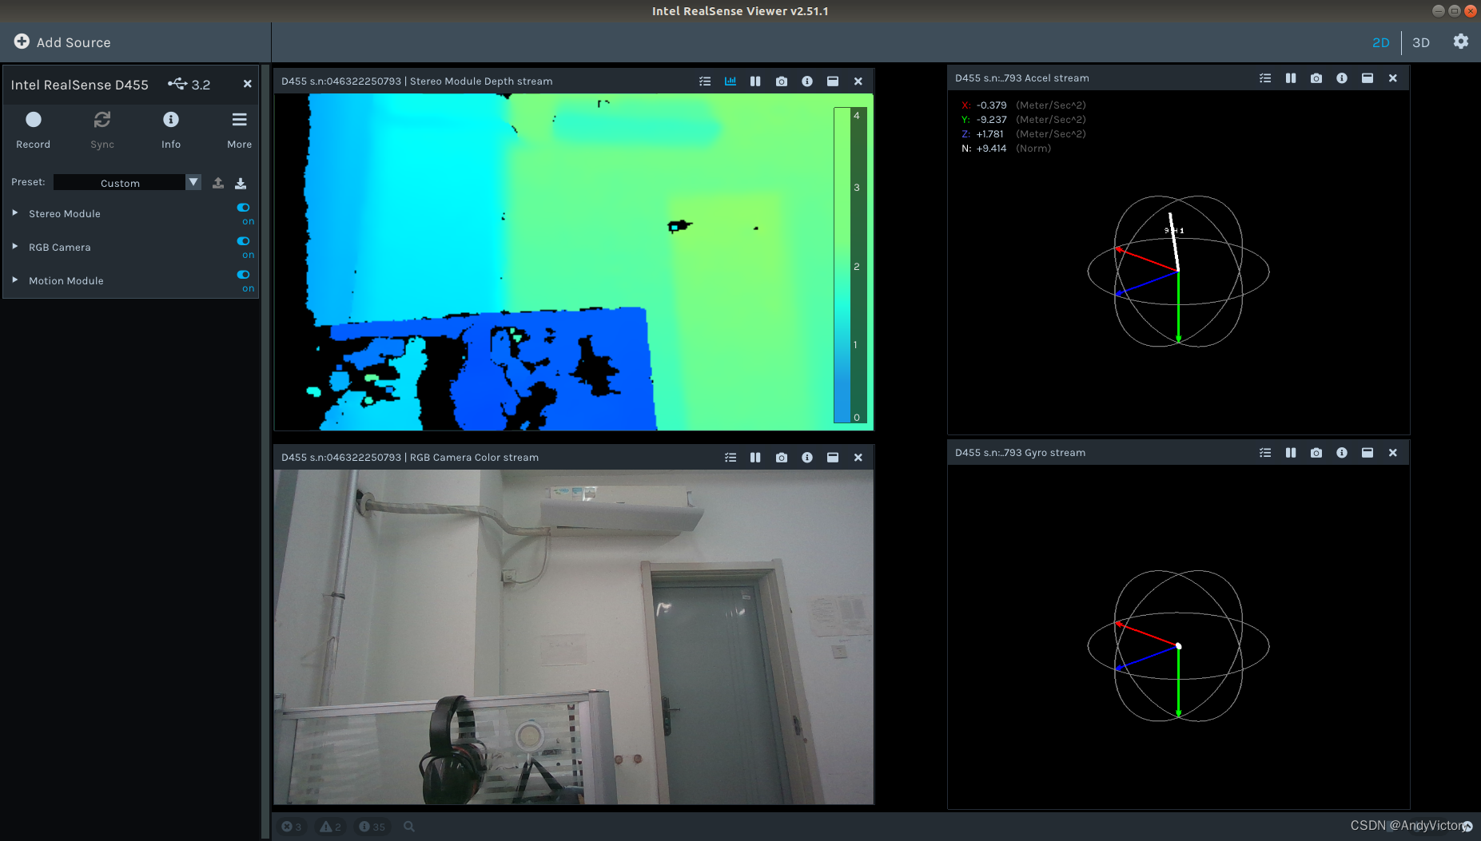This screenshot has width=1481, height=841.
Task: Toggle the Motion Module off
Action: [x=244, y=275]
